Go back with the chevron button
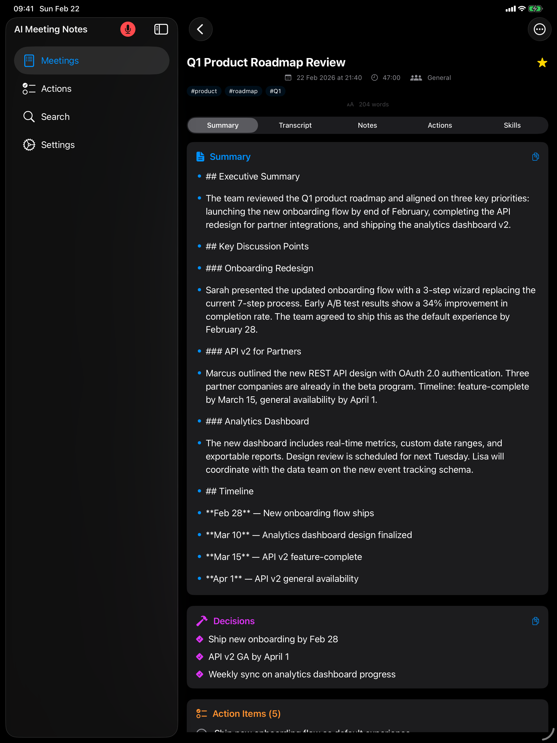Image resolution: width=557 pixels, height=743 pixels. tap(201, 29)
